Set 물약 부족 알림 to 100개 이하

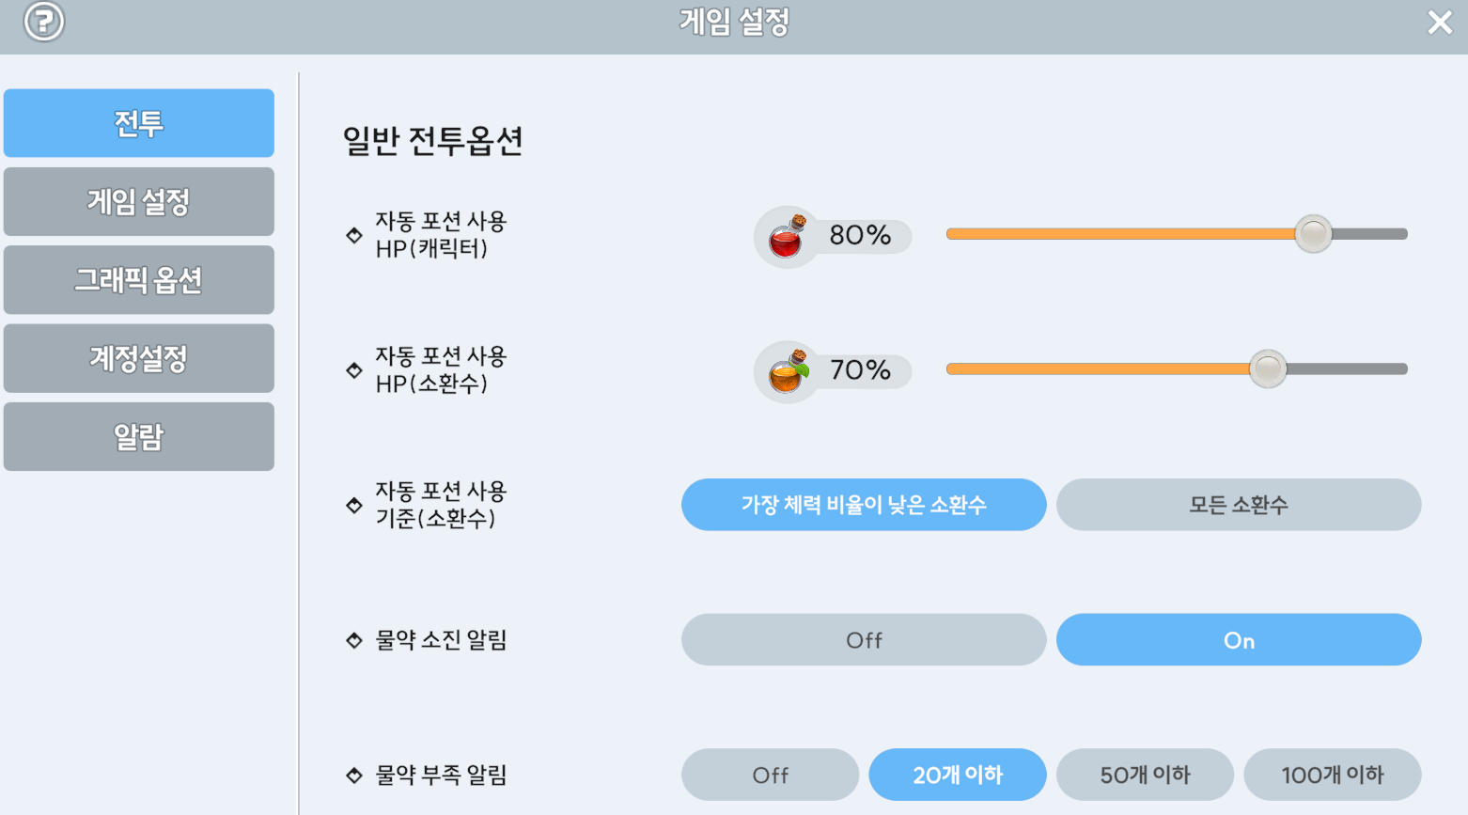pyautogui.click(x=1333, y=775)
